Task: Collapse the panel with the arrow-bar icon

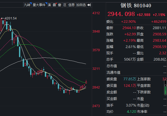Action: (89, 5)
